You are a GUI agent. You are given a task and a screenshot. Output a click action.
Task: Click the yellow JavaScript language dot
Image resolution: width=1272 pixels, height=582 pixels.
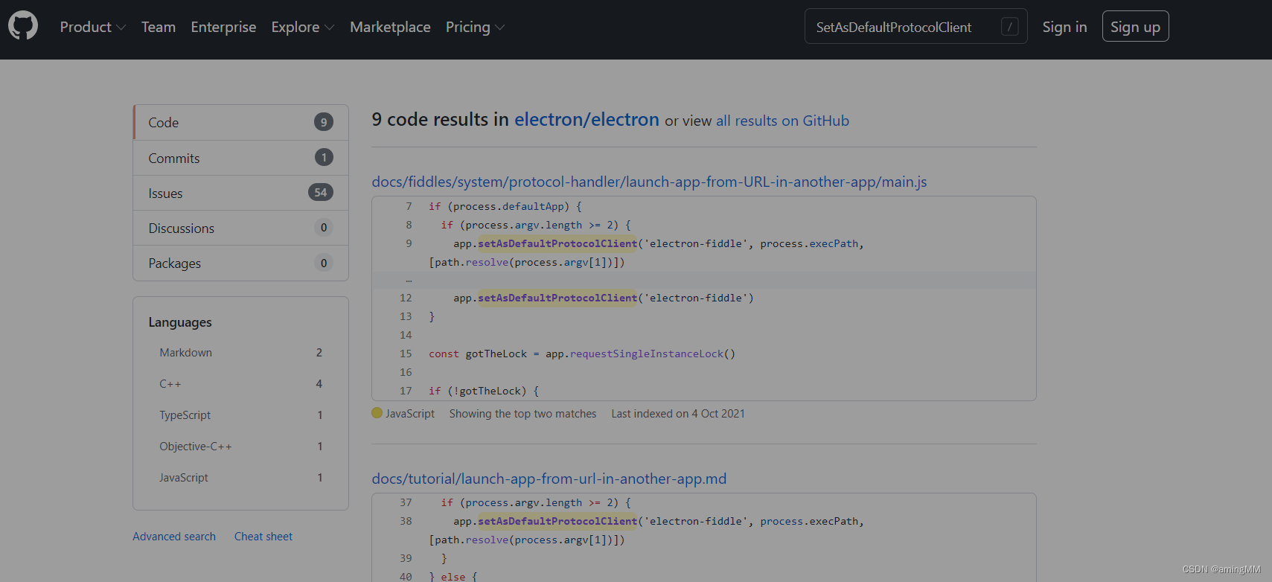tap(377, 413)
